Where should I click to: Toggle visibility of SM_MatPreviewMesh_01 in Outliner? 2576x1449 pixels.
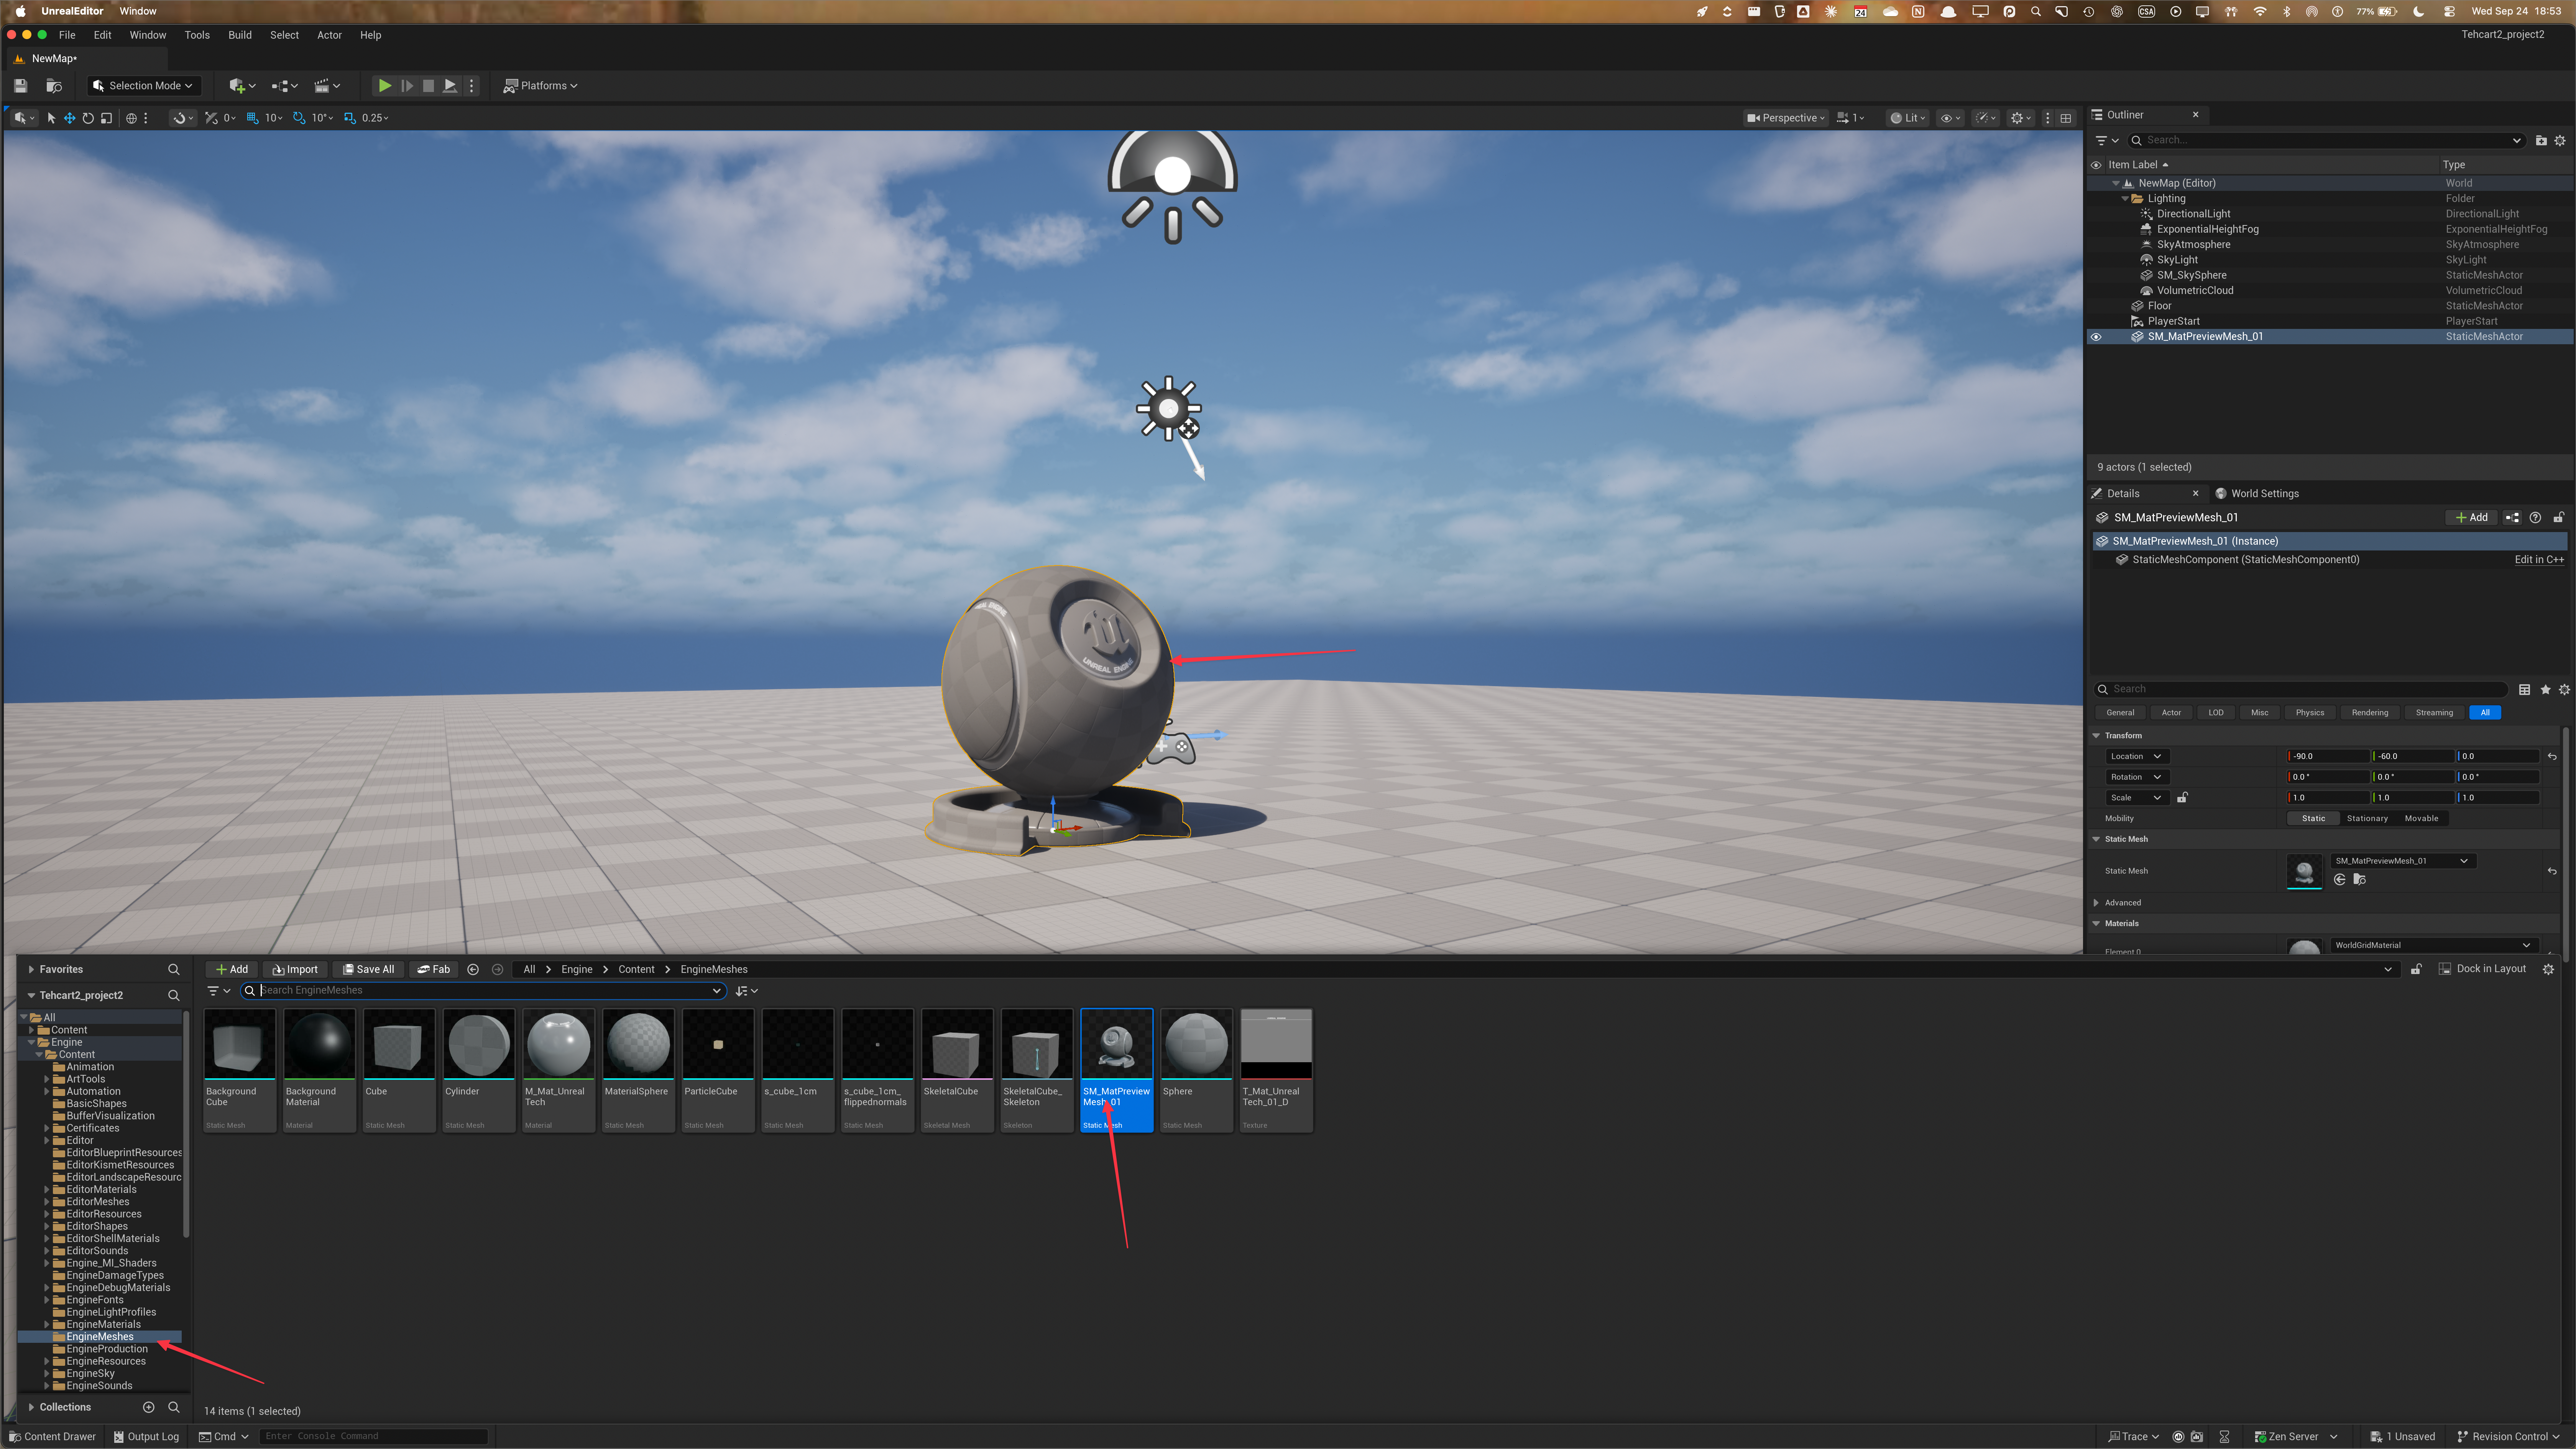2096,337
